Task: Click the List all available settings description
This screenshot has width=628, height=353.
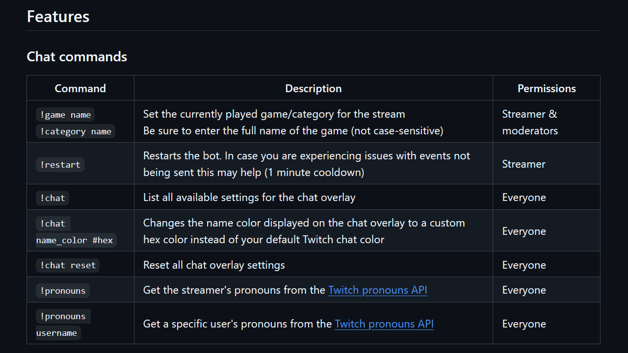Action: (x=249, y=198)
